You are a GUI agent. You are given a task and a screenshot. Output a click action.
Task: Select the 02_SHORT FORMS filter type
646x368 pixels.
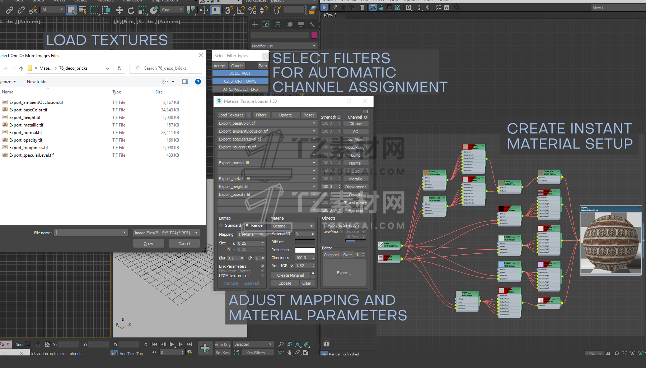click(x=240, y=81)
